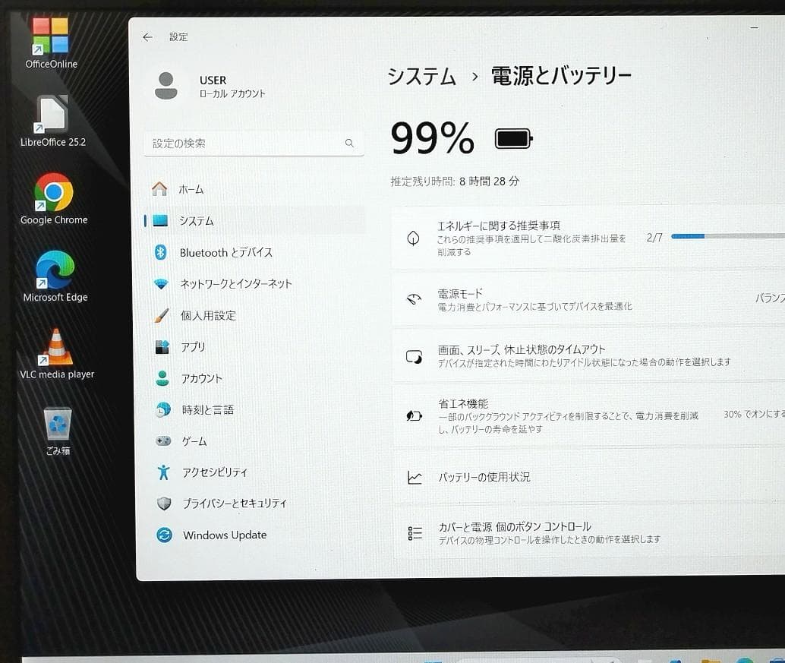Select the アカウント section icon
785x663 pixels.
164,378
